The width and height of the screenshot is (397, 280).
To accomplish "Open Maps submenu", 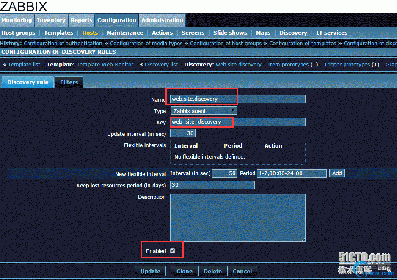I will point(263,33).
